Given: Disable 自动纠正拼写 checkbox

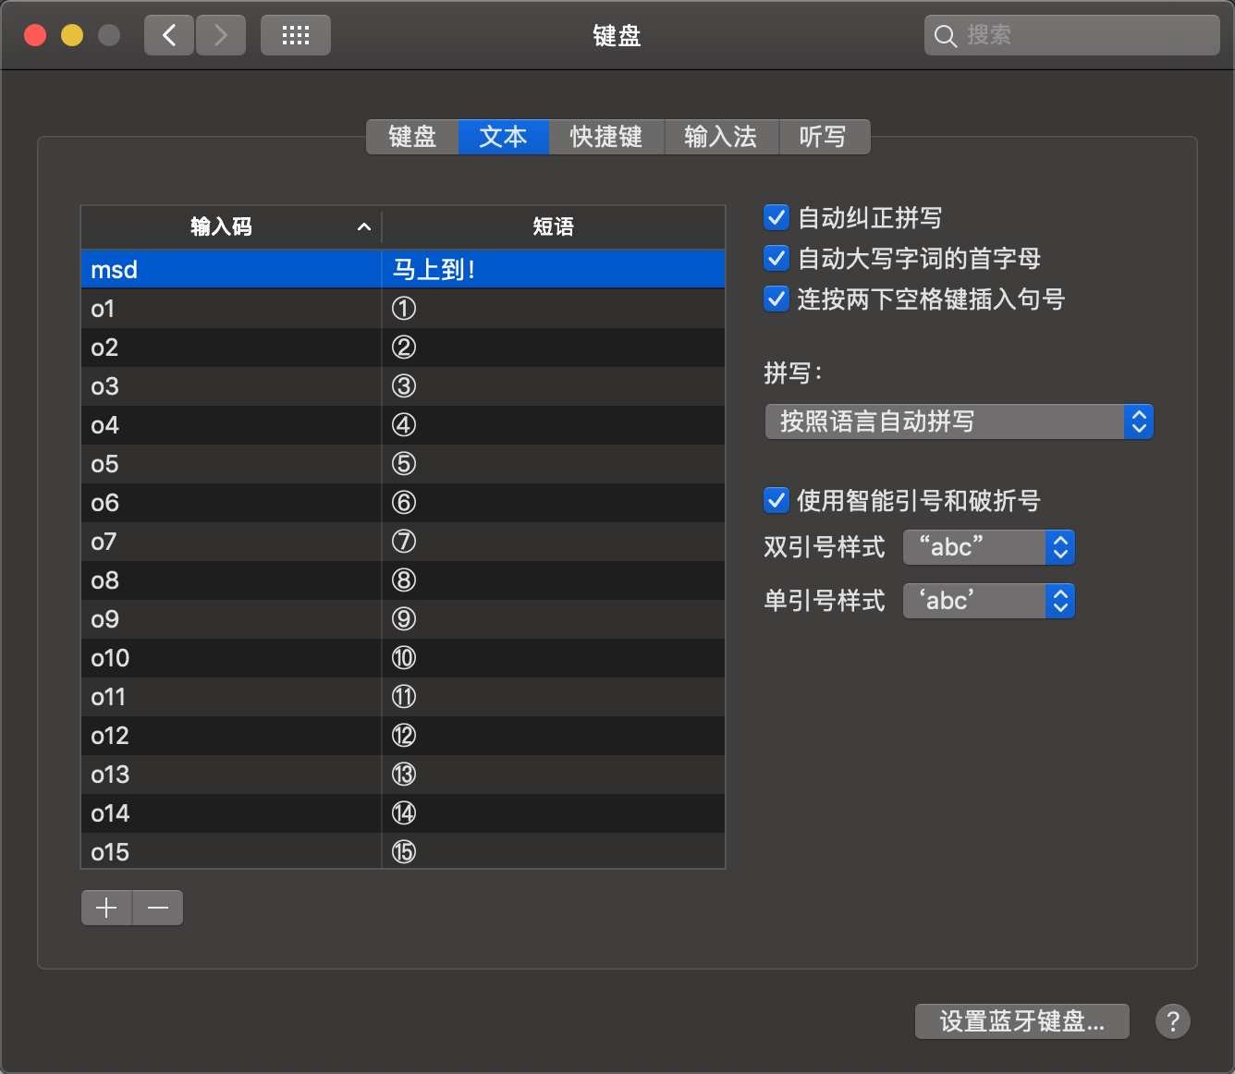Looking at the screenshot, I should (776, 218).
